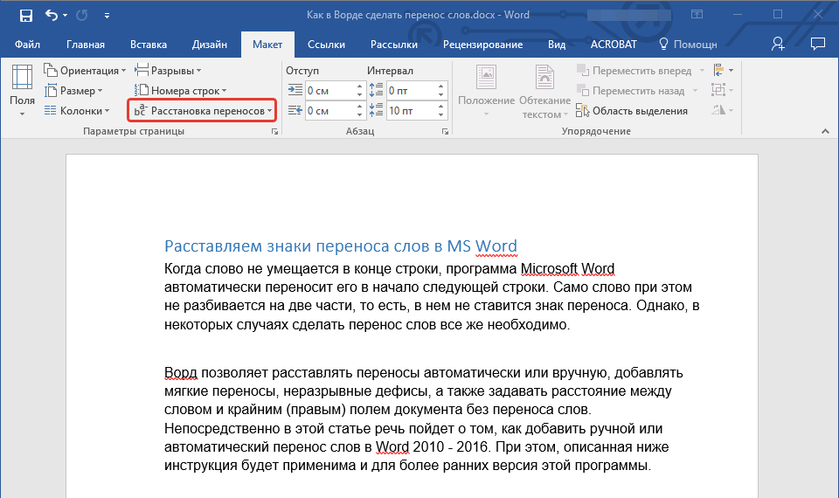Increase the spacing-after Интервал value with the up arrow
839x498 pixels.
click(440, 107)
